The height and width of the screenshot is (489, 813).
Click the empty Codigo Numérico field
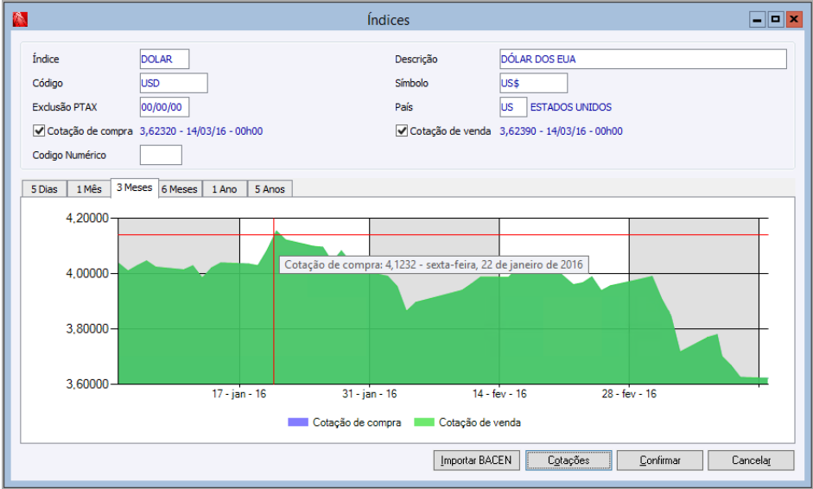click(161, 155)
